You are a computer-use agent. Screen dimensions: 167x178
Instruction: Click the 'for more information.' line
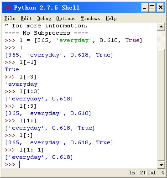pos(47,26)
